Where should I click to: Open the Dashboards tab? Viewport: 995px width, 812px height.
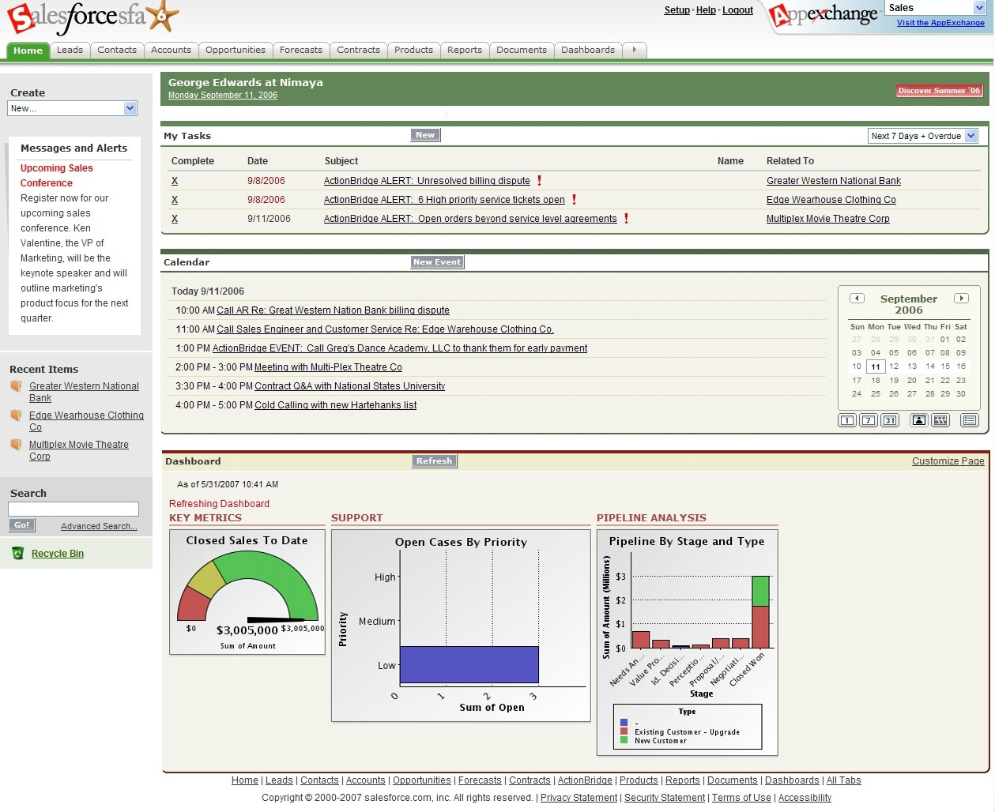pos(588,50)
